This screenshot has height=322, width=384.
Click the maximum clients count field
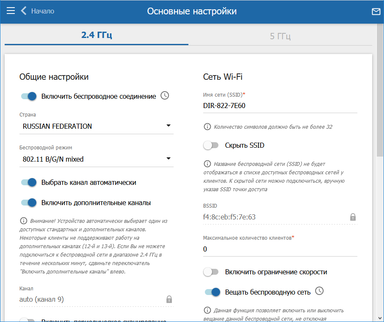click(x=280, y=249)
